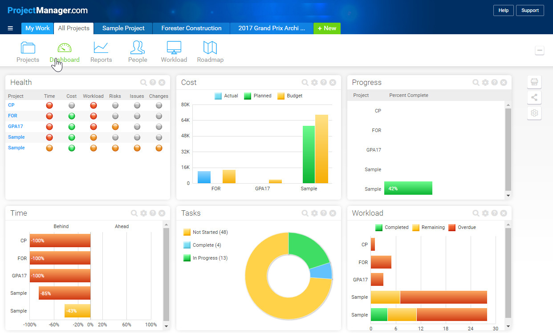Image resolution: width=553 pixels, height=333 pixels.
Task: Close the Tasks widget
Action: 333,213
